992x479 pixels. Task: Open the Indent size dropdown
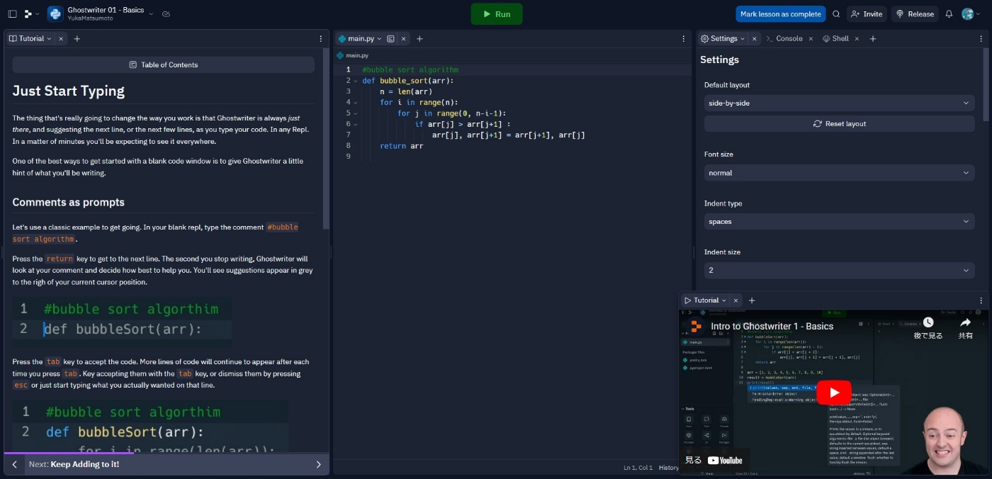click(x=839, y=270)
